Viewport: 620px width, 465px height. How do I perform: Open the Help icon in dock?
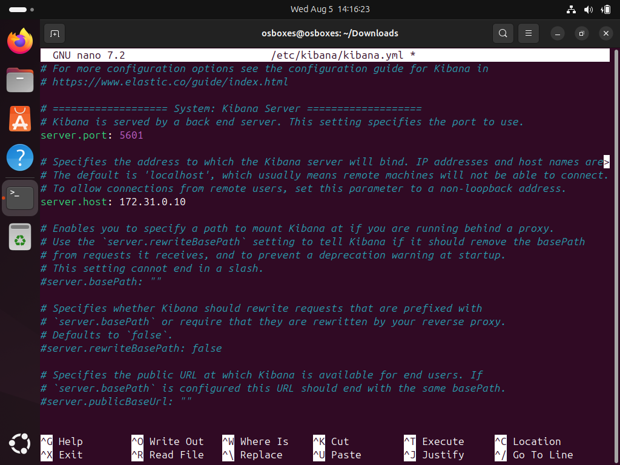coord(20,157)
